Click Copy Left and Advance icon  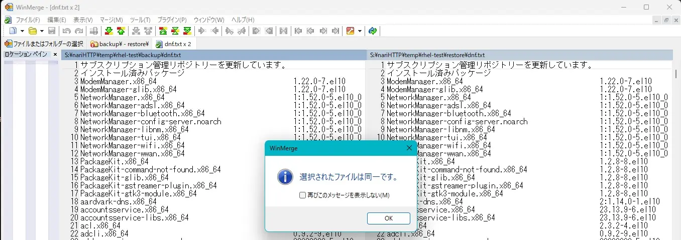[242, 31]
